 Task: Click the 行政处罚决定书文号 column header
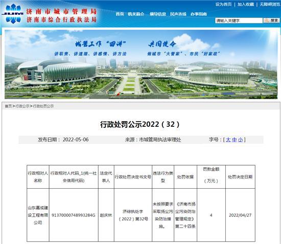pos(133,177)
